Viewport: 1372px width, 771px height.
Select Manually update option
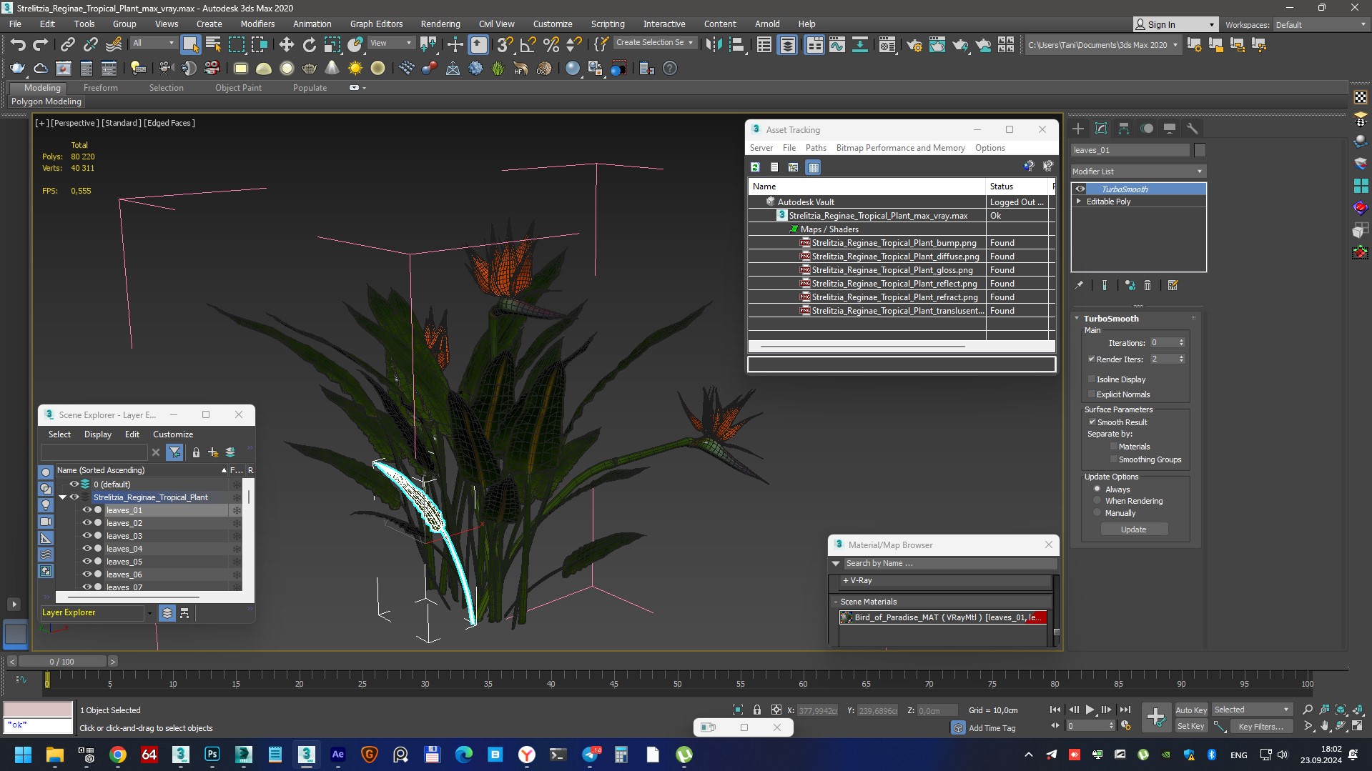tap(1097, 513)
